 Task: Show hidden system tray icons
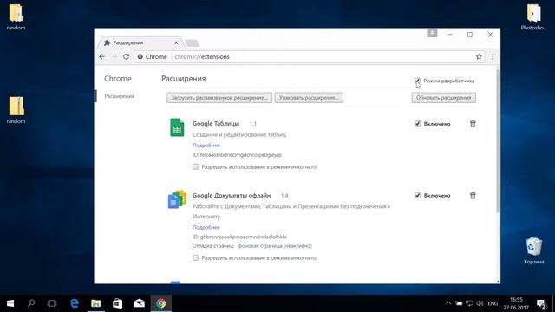pos(448,303)
